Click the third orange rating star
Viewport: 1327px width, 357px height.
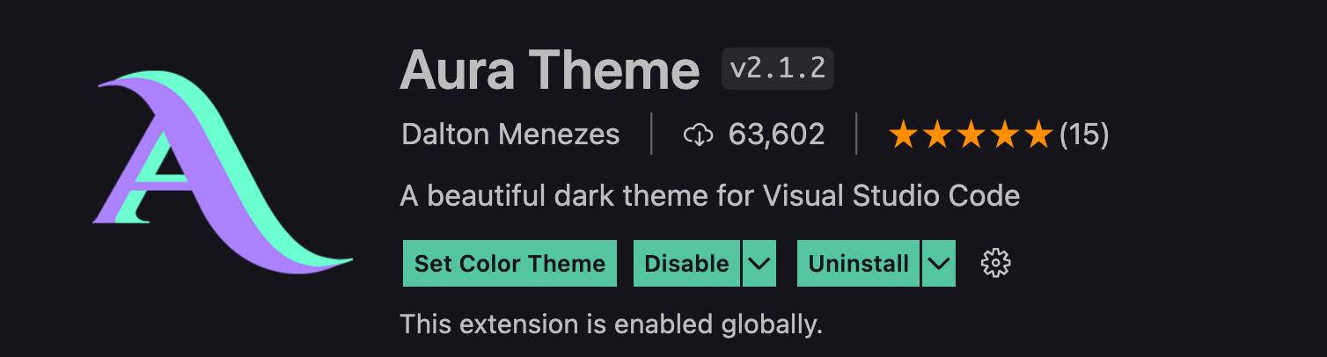pyautogui.click(x=971, y=135)
